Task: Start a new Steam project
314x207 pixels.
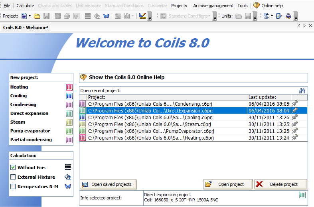Action: 18,122
